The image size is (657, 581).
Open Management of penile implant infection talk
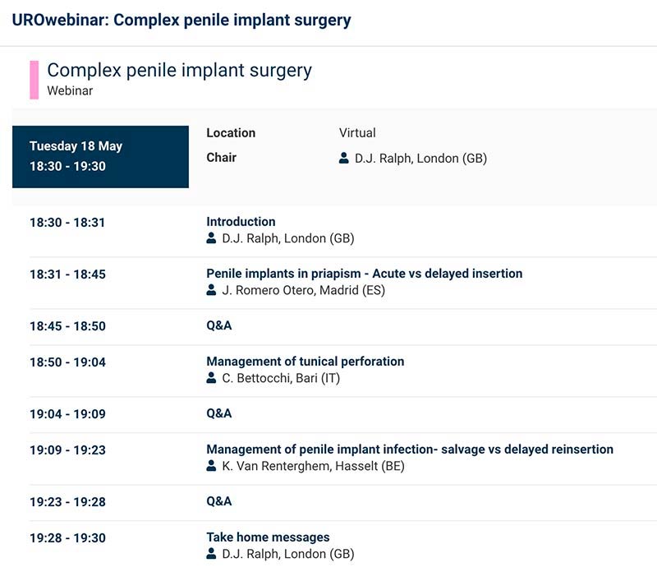[x=409, y=450]
